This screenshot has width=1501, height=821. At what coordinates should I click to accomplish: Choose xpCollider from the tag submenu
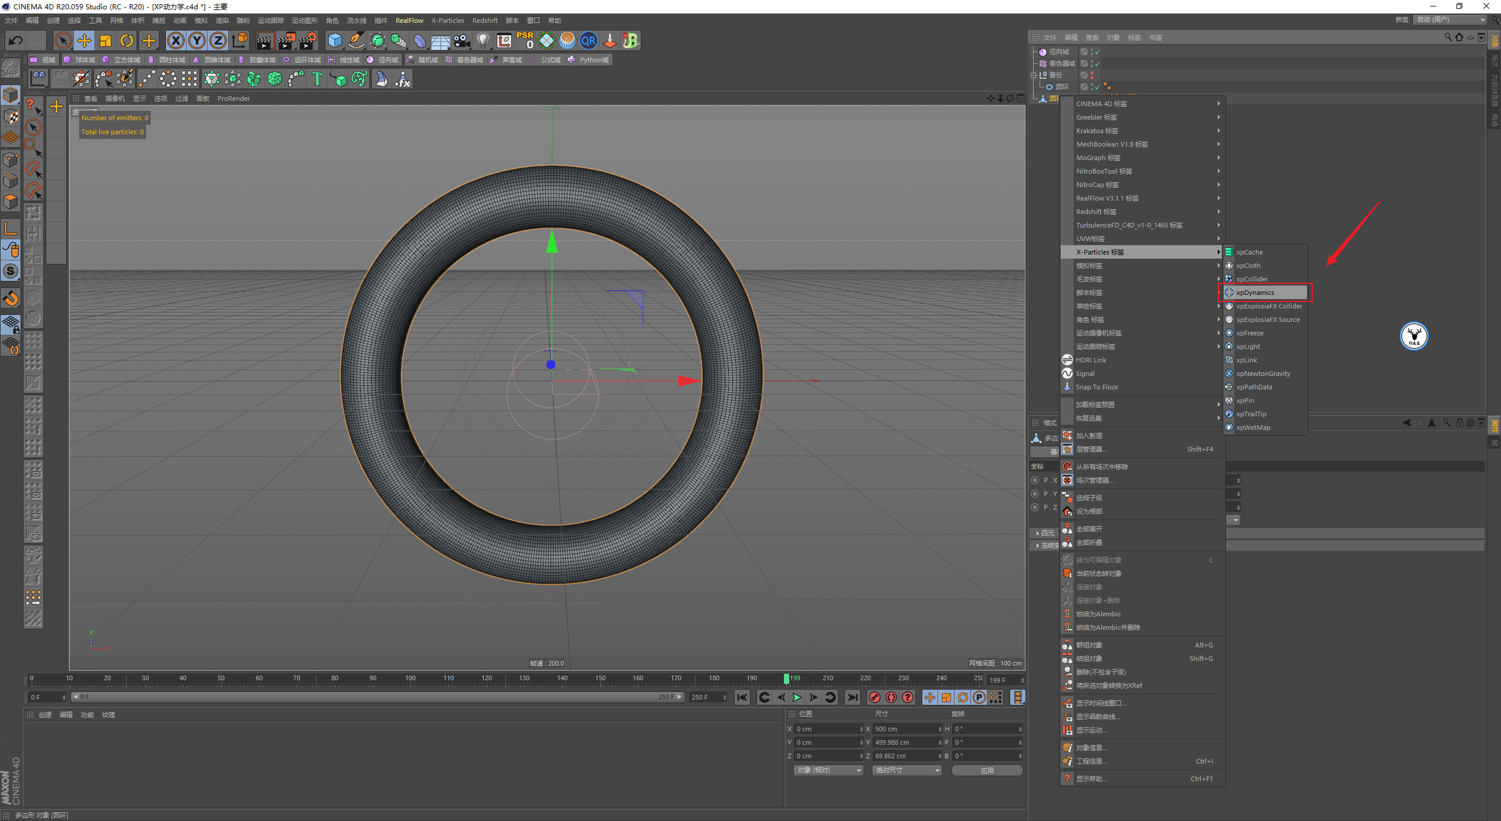pos(1265,279)
